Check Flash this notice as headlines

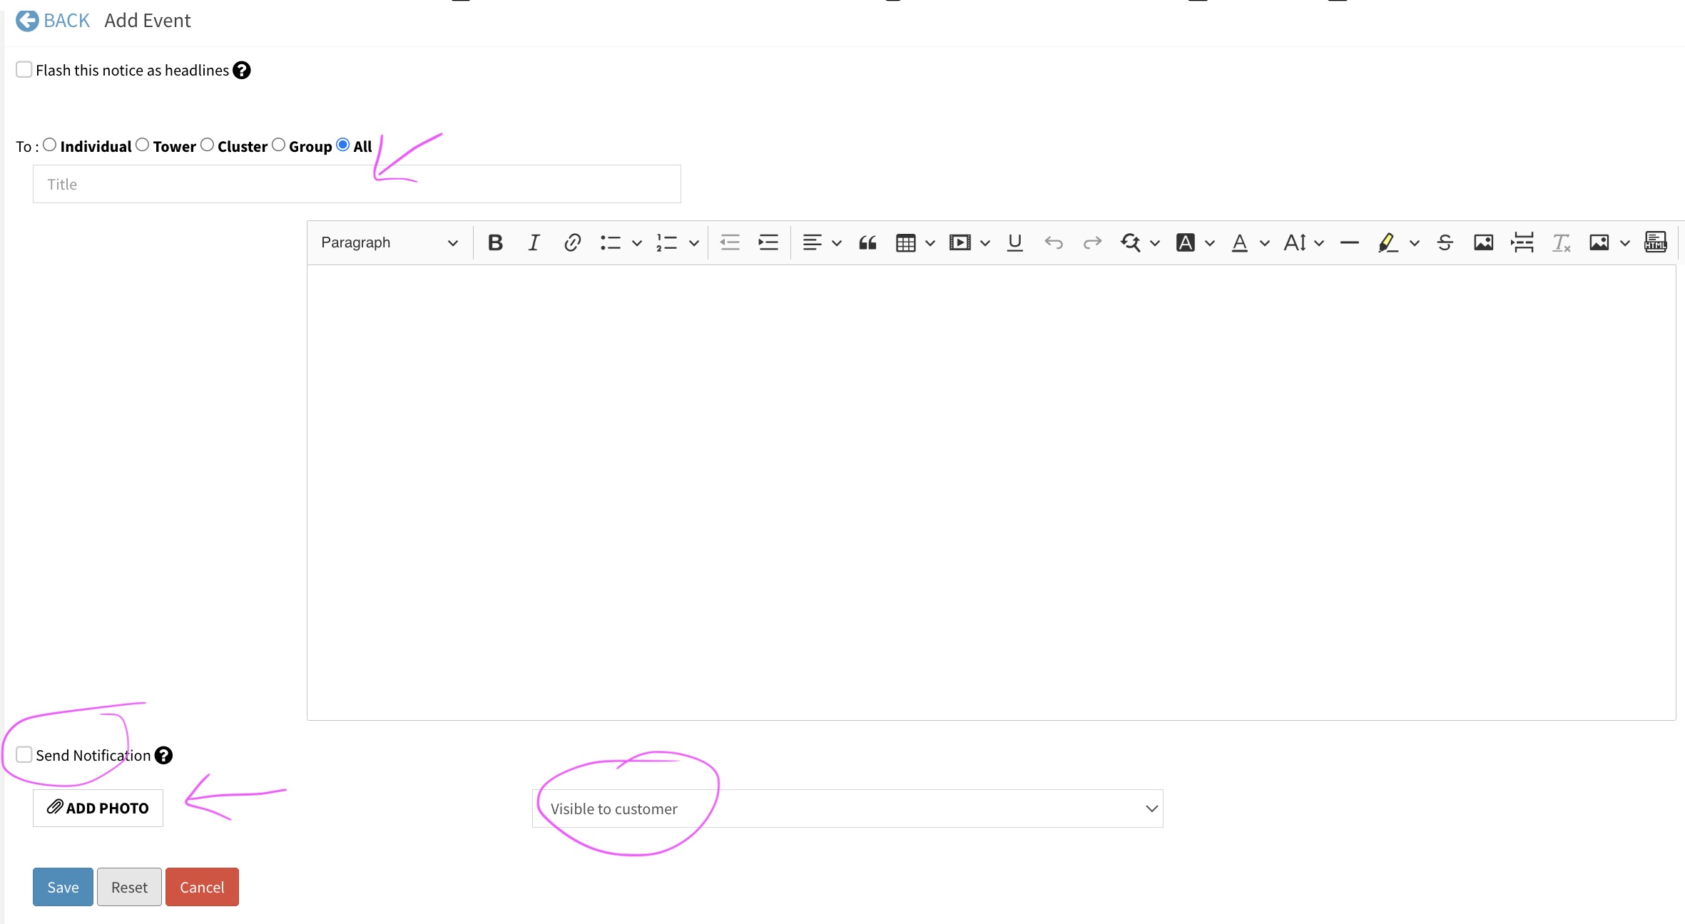pos(24,69)
